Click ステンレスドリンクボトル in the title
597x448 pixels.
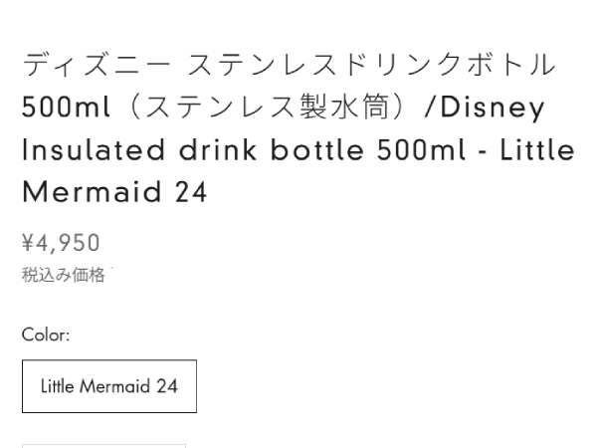(x=370, y=66)
